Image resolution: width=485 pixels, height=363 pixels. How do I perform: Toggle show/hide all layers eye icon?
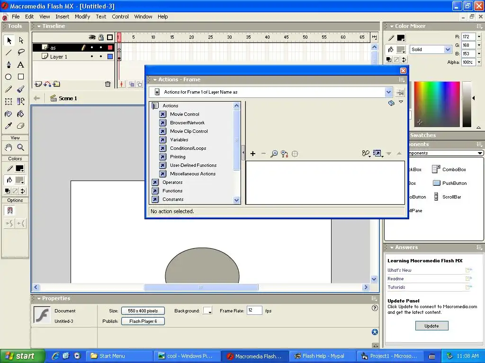pyautogui.click(x=92, y=37)
